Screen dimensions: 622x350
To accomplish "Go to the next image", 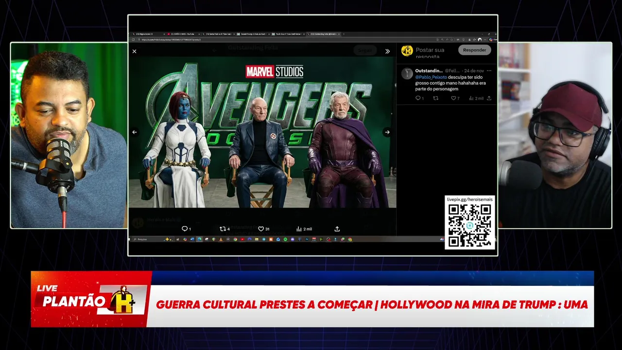I will point(387,132).
